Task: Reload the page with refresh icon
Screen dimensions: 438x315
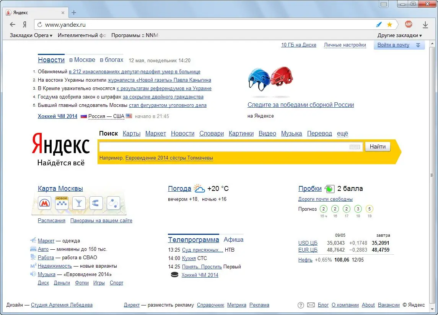Action: (40, 24)
